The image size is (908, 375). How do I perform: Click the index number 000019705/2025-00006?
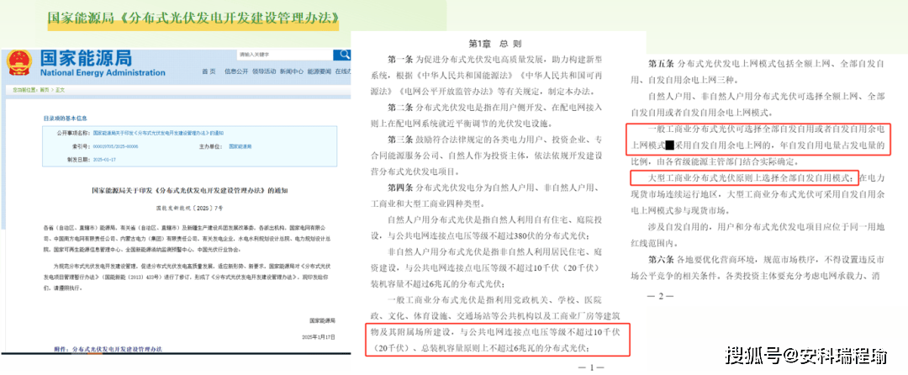point(115,148)
